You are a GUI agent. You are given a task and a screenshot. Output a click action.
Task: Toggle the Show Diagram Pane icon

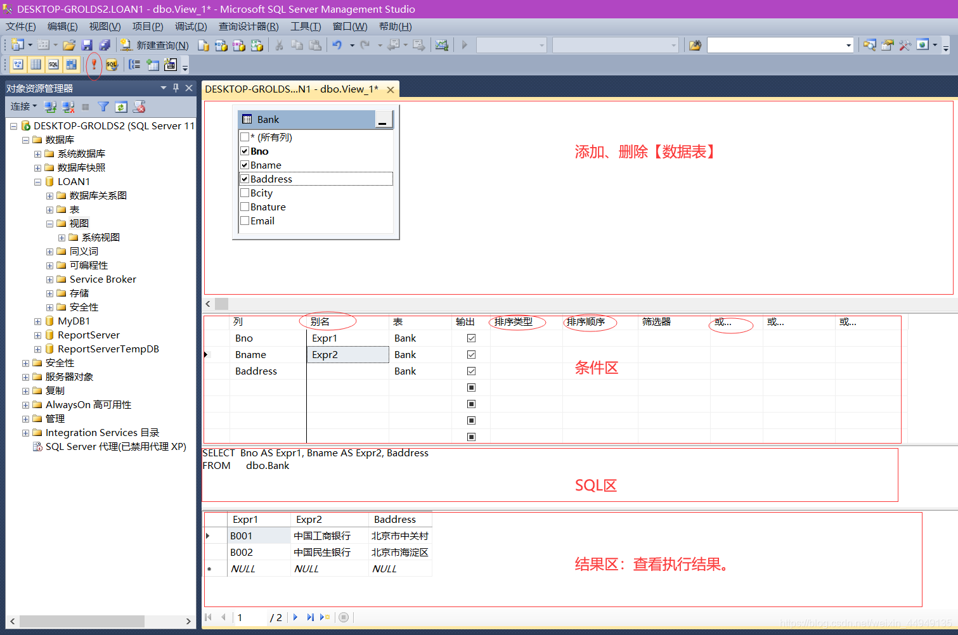pyautogui.click(x=18, y=64)
